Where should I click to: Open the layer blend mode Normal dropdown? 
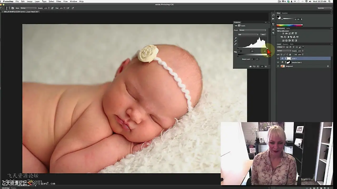click(x=284, y=51)
